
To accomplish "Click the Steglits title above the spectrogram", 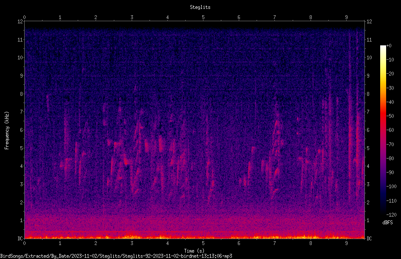I will coord(200,7).
